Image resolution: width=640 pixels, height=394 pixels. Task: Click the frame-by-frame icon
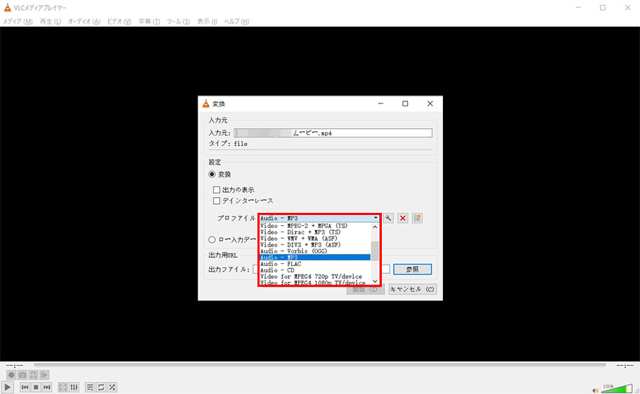pos(45,375)
